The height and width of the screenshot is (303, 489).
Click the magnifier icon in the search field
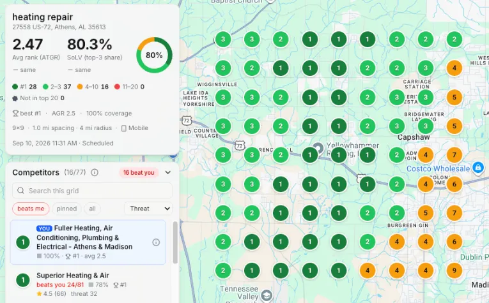(21, 190)
